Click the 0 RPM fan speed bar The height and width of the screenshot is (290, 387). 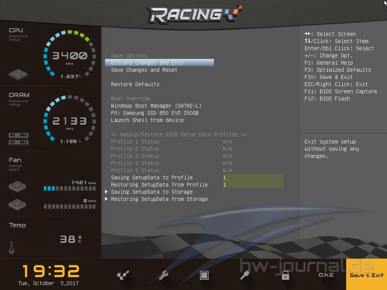70,207
